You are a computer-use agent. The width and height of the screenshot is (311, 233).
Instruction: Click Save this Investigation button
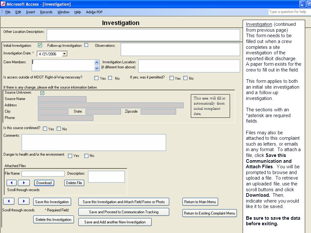tap(52, 202)
